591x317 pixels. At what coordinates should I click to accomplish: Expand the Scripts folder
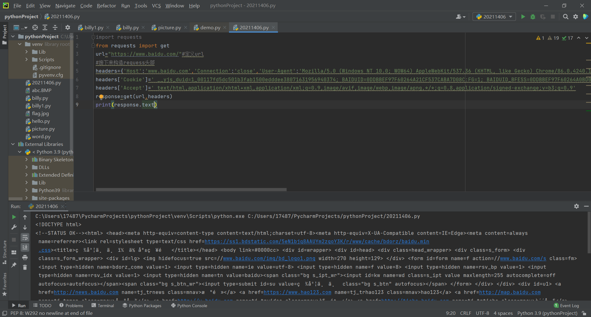[x=26, y=59]
